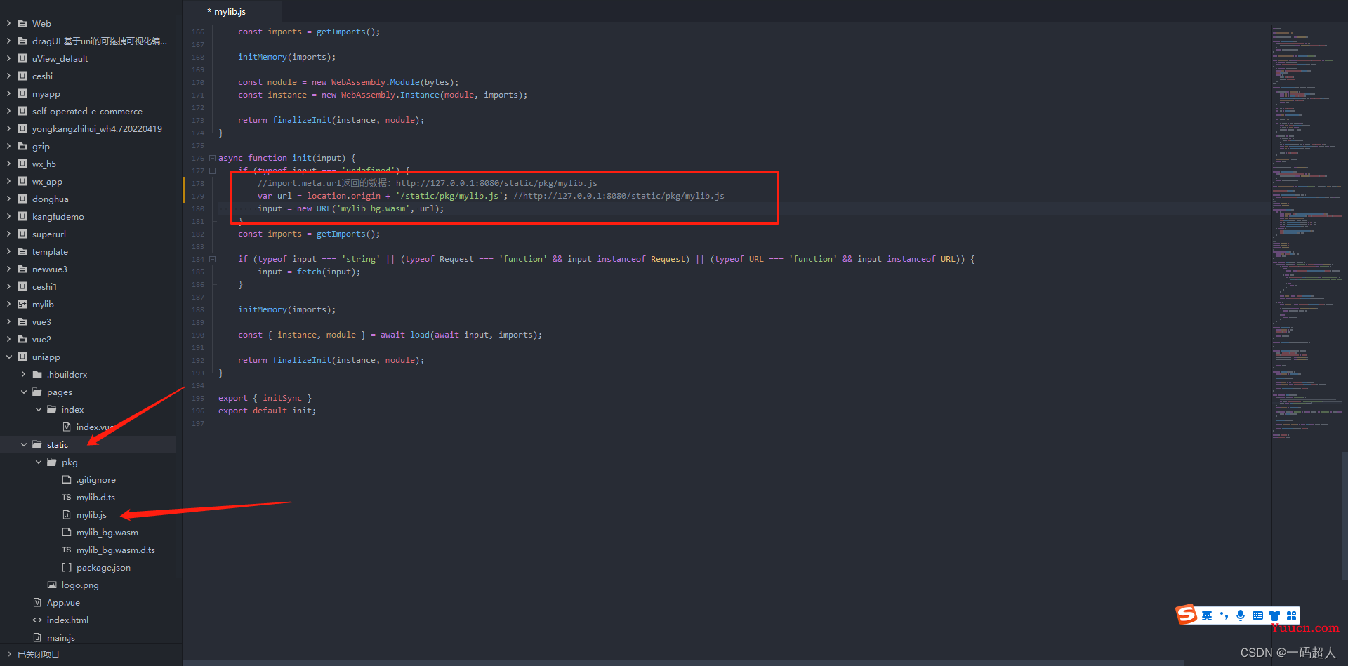Click the myapp project icon

[22, 93]
